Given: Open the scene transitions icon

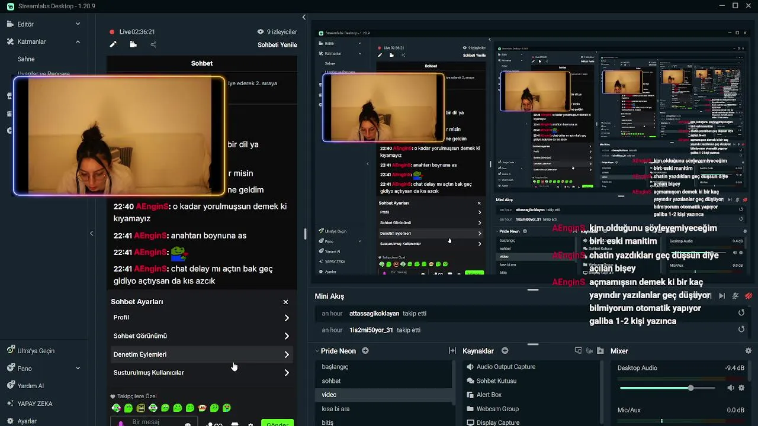Looking at the screenshot, I should (x=452, y=351).
